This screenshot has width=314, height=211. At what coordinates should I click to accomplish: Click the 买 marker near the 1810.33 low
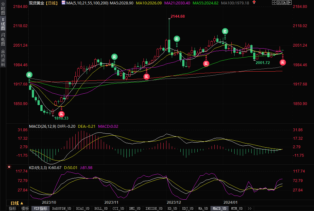coord(61,114)
